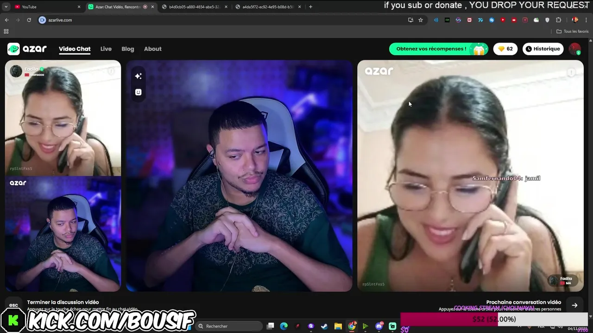Open Task View on taskbar
Image resolution: width=593 pixels, height=333 pixels.
click(271, 326)
